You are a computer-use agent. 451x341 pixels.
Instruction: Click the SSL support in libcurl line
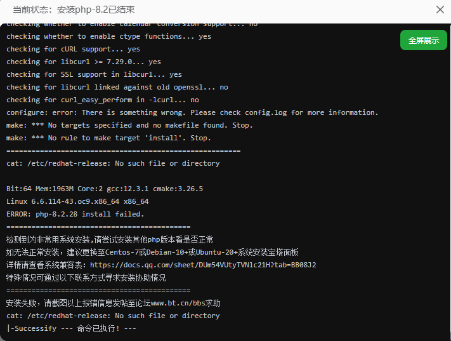(x=94, y=74)
